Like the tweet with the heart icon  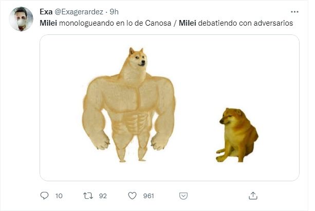pyautogui.click(x=132, y=196)
